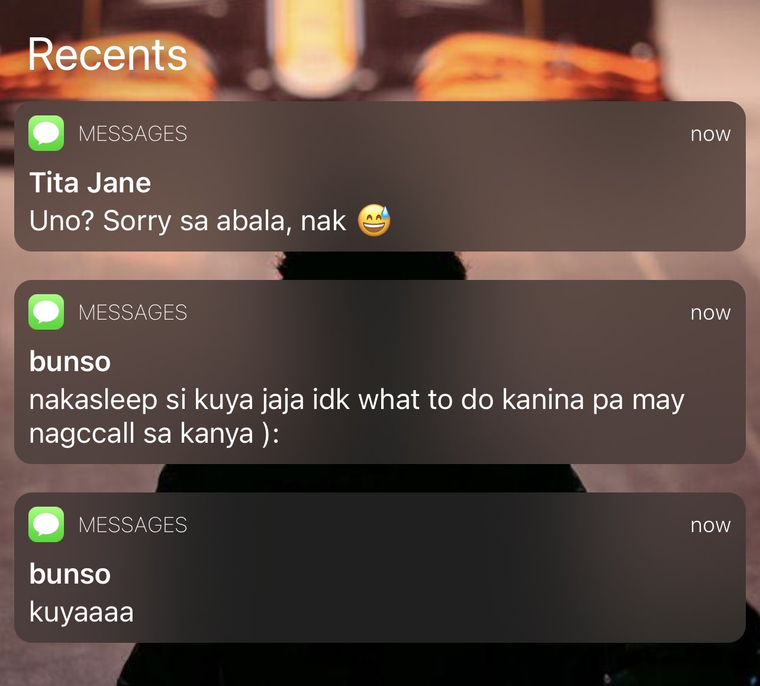Click the "now" timestamp on nakasleep notification
This screenshot has width=760, height=686.
click(710, 313)
